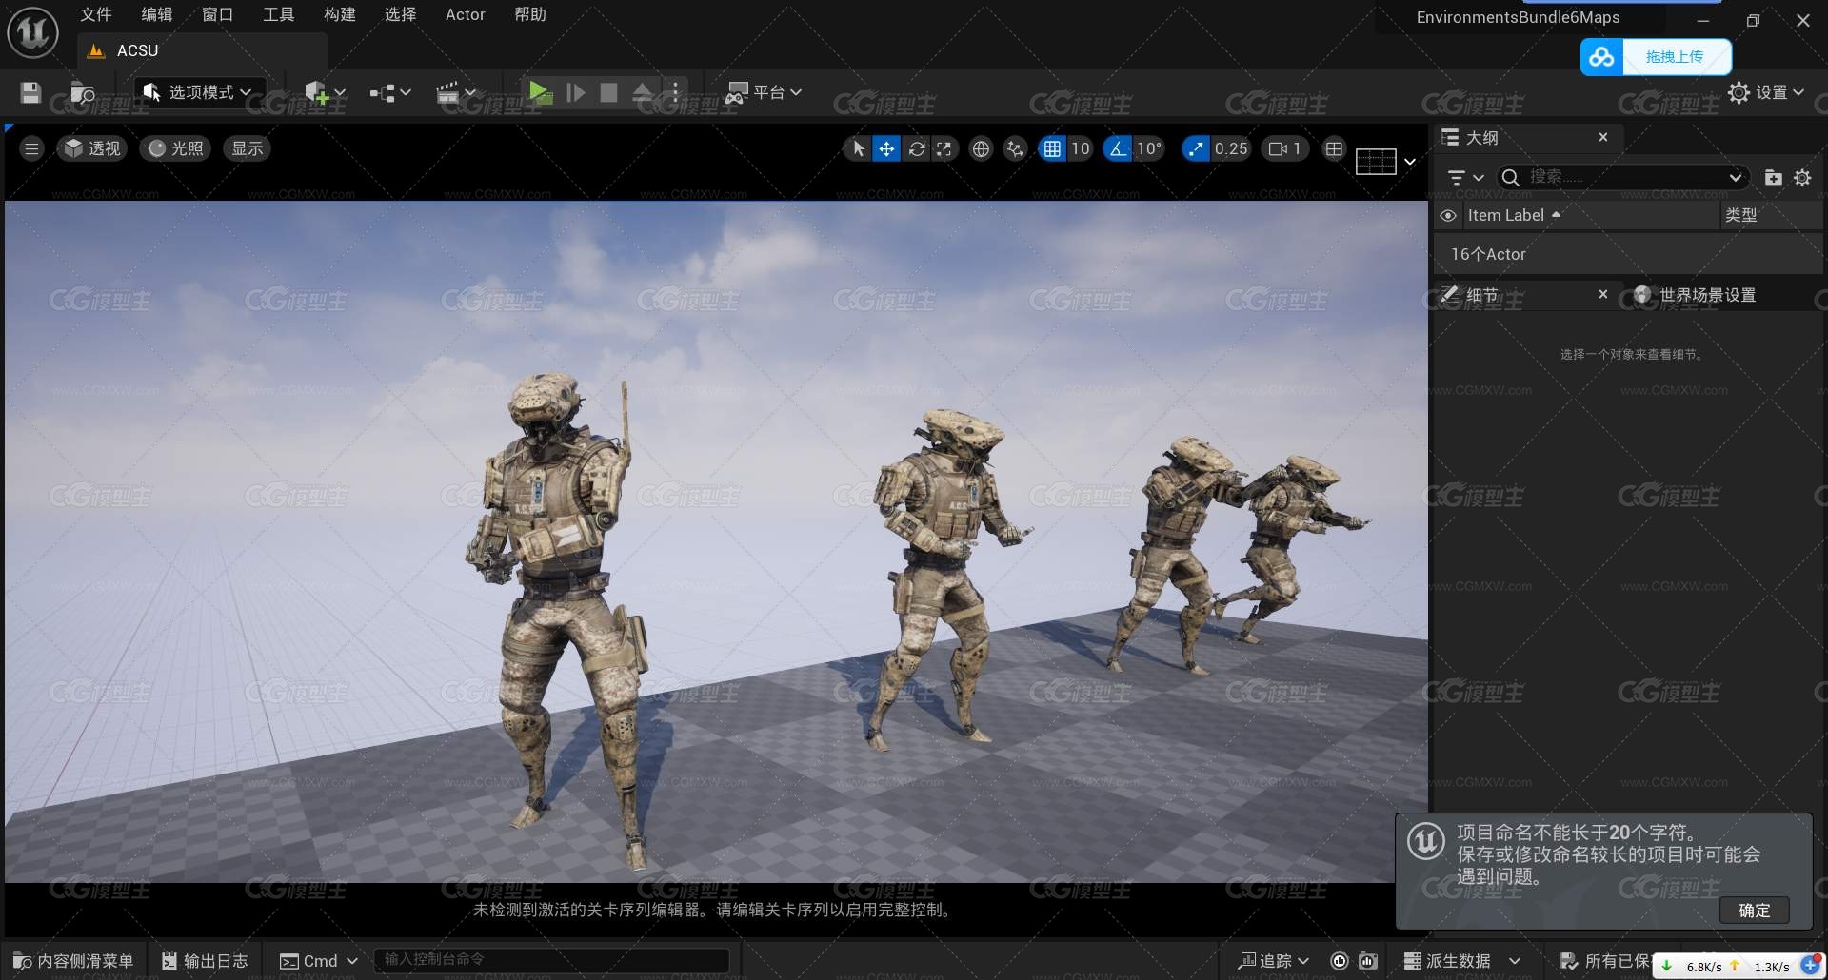Open the Platforms dropdown
Image resolution: width=1828 pixels, height=980 pixels.
click(x=764, y=92)
